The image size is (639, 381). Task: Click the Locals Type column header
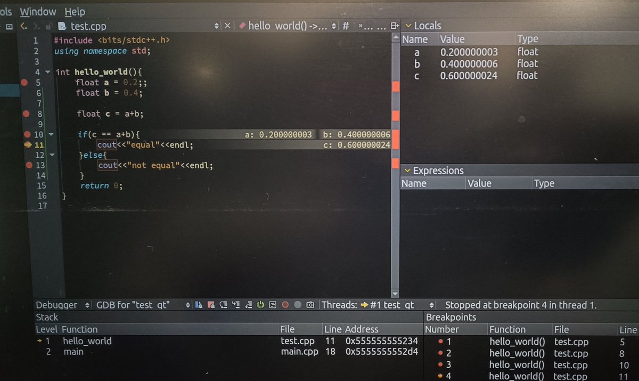[577, 39]
